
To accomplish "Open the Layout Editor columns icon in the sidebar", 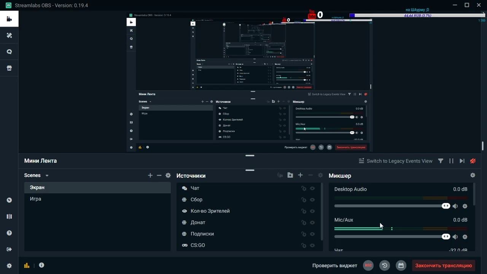I will (x=9, y=217).
